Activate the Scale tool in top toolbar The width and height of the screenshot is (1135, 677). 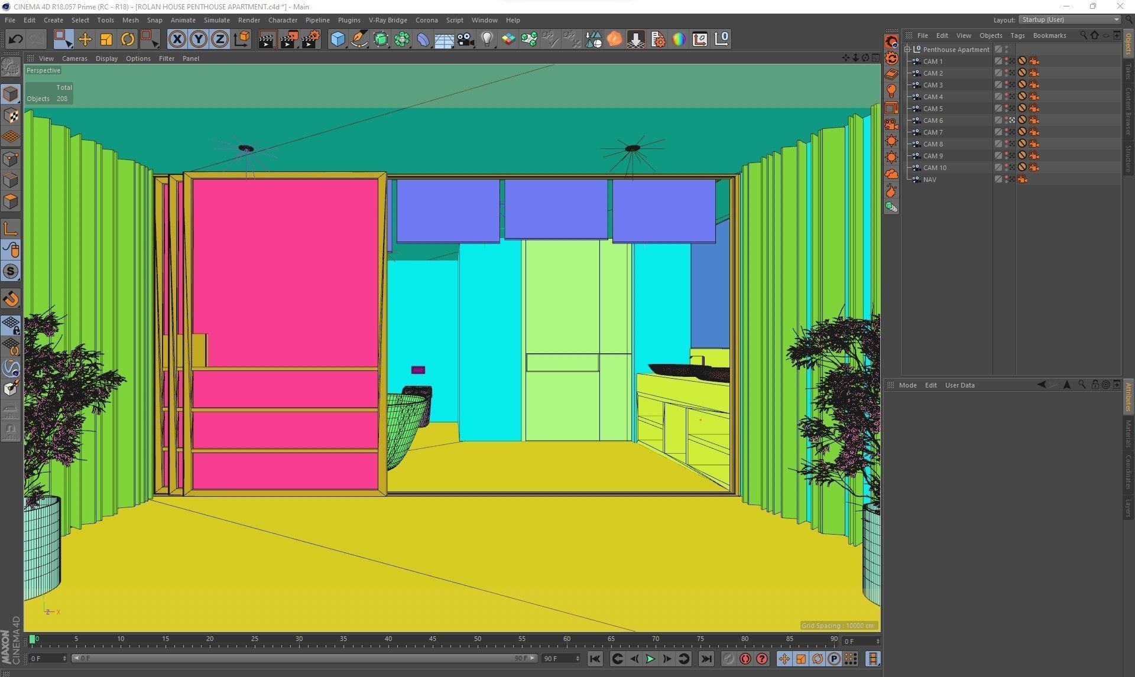pyautogui.click(x=106, y=40)
